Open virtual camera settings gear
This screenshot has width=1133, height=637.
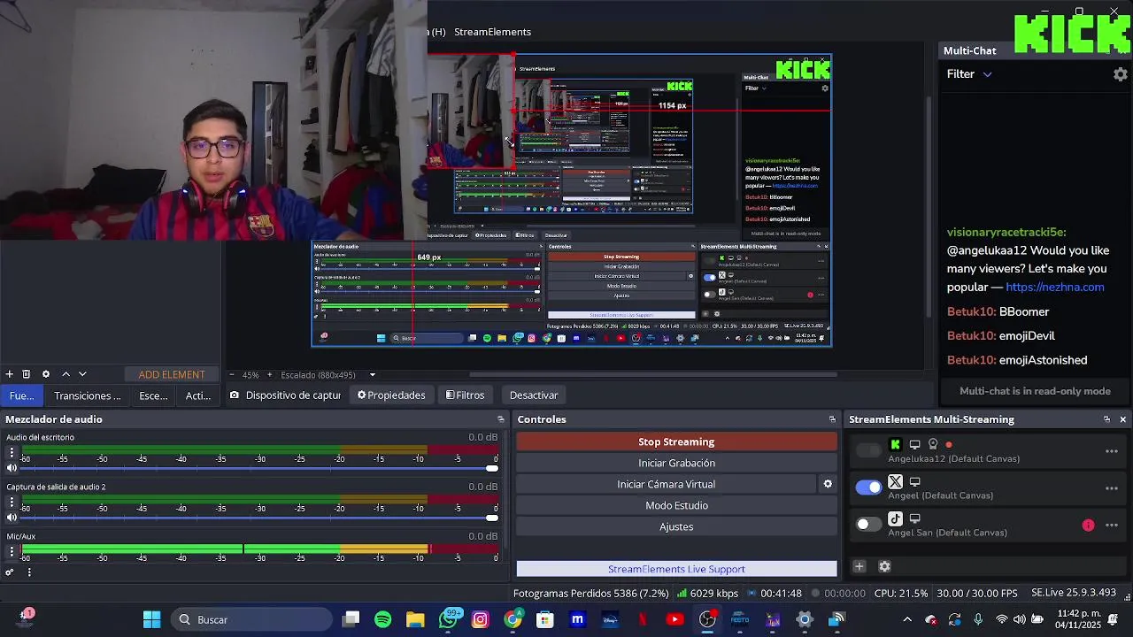pos(828,484)
